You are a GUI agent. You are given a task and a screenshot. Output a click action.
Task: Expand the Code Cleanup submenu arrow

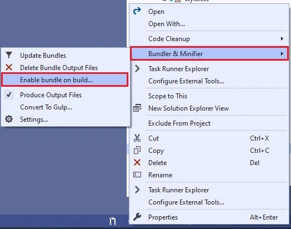(282, 39)
